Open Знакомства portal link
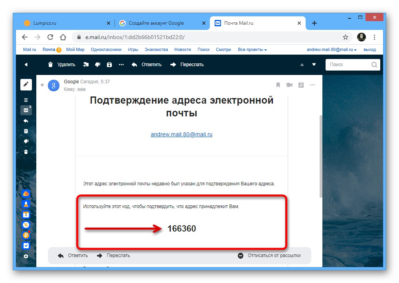The width and height of the screenshot is (399, 283). click(x=156, y=49)
